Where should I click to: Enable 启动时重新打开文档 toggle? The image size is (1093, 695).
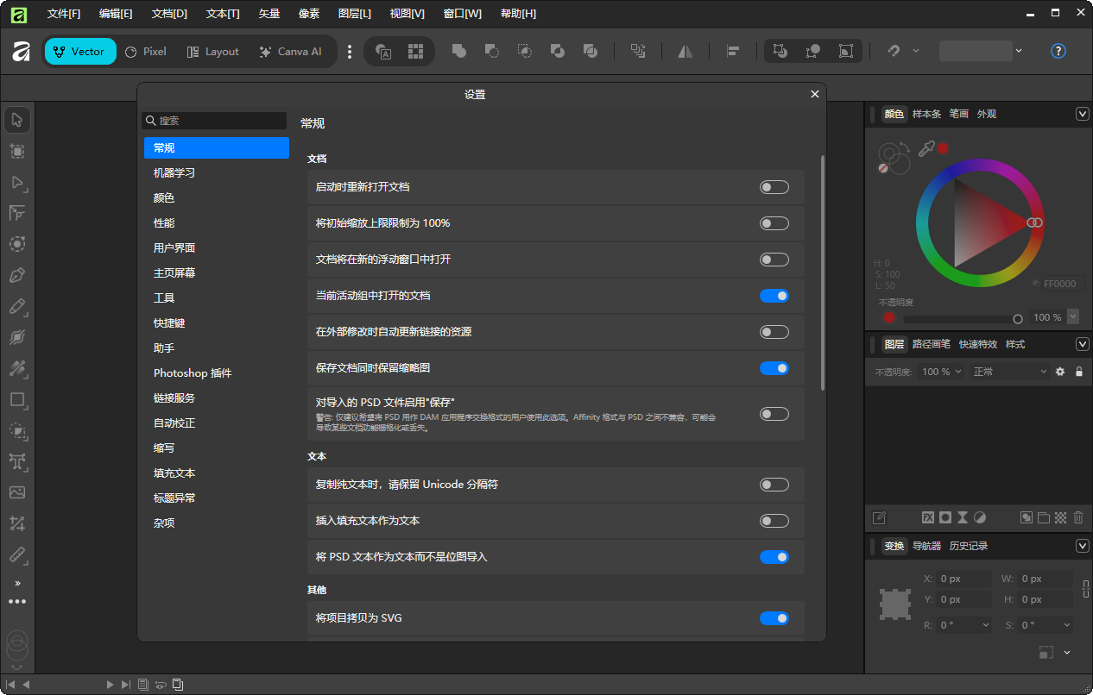pyautogui.click(x=774, y=187)
